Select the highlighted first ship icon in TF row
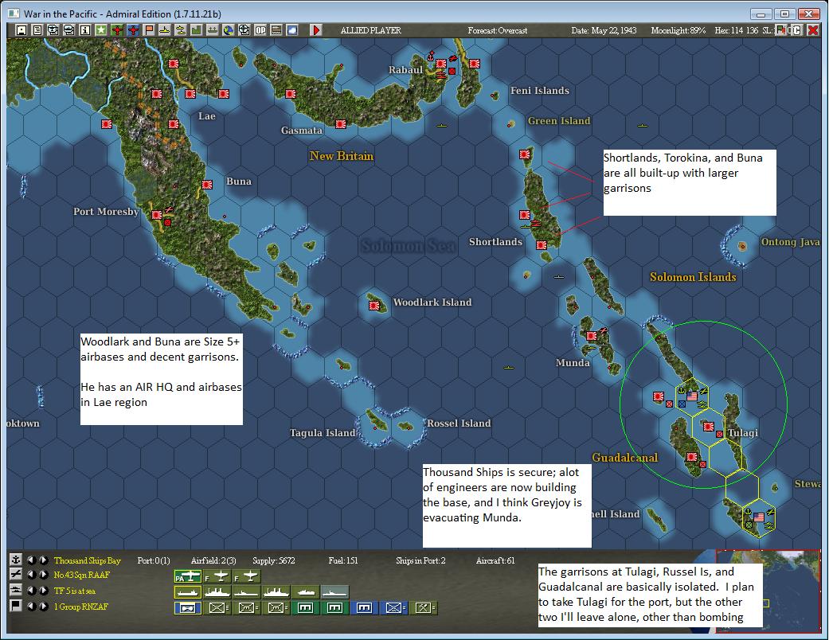 [188, 592]
